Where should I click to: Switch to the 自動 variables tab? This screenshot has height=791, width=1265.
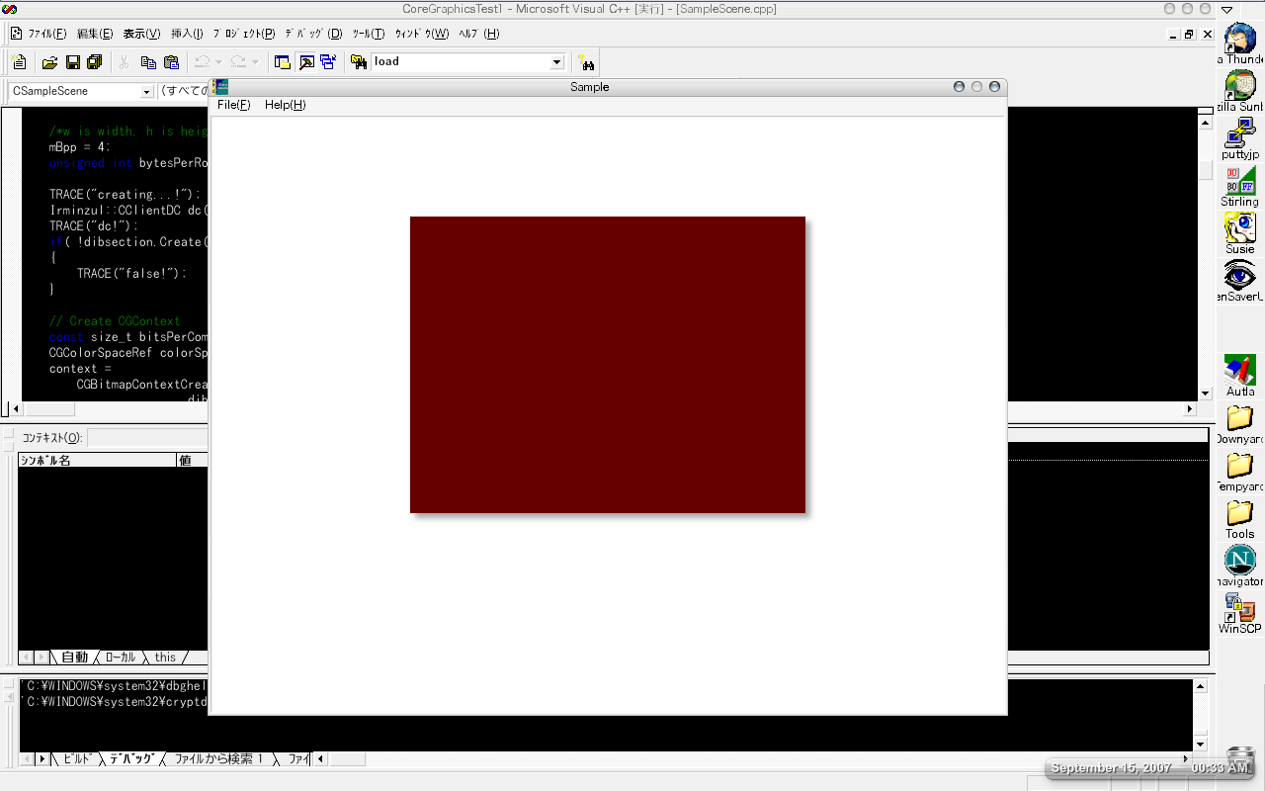[x=75, y=657]
